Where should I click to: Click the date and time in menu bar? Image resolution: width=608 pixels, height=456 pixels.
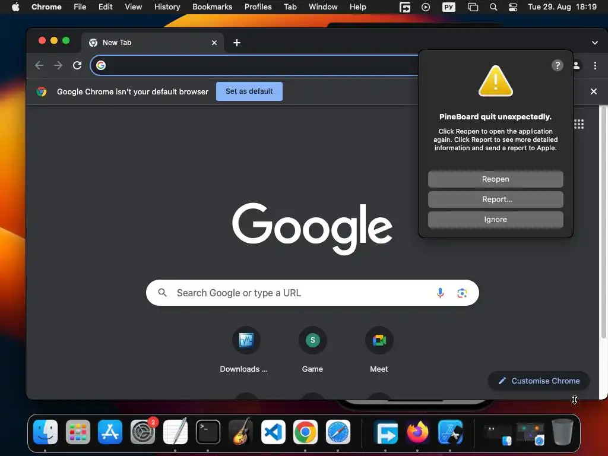coord(562,7)
